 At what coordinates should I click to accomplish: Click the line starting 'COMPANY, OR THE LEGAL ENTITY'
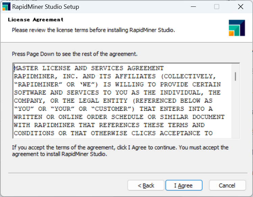[113, 101]
